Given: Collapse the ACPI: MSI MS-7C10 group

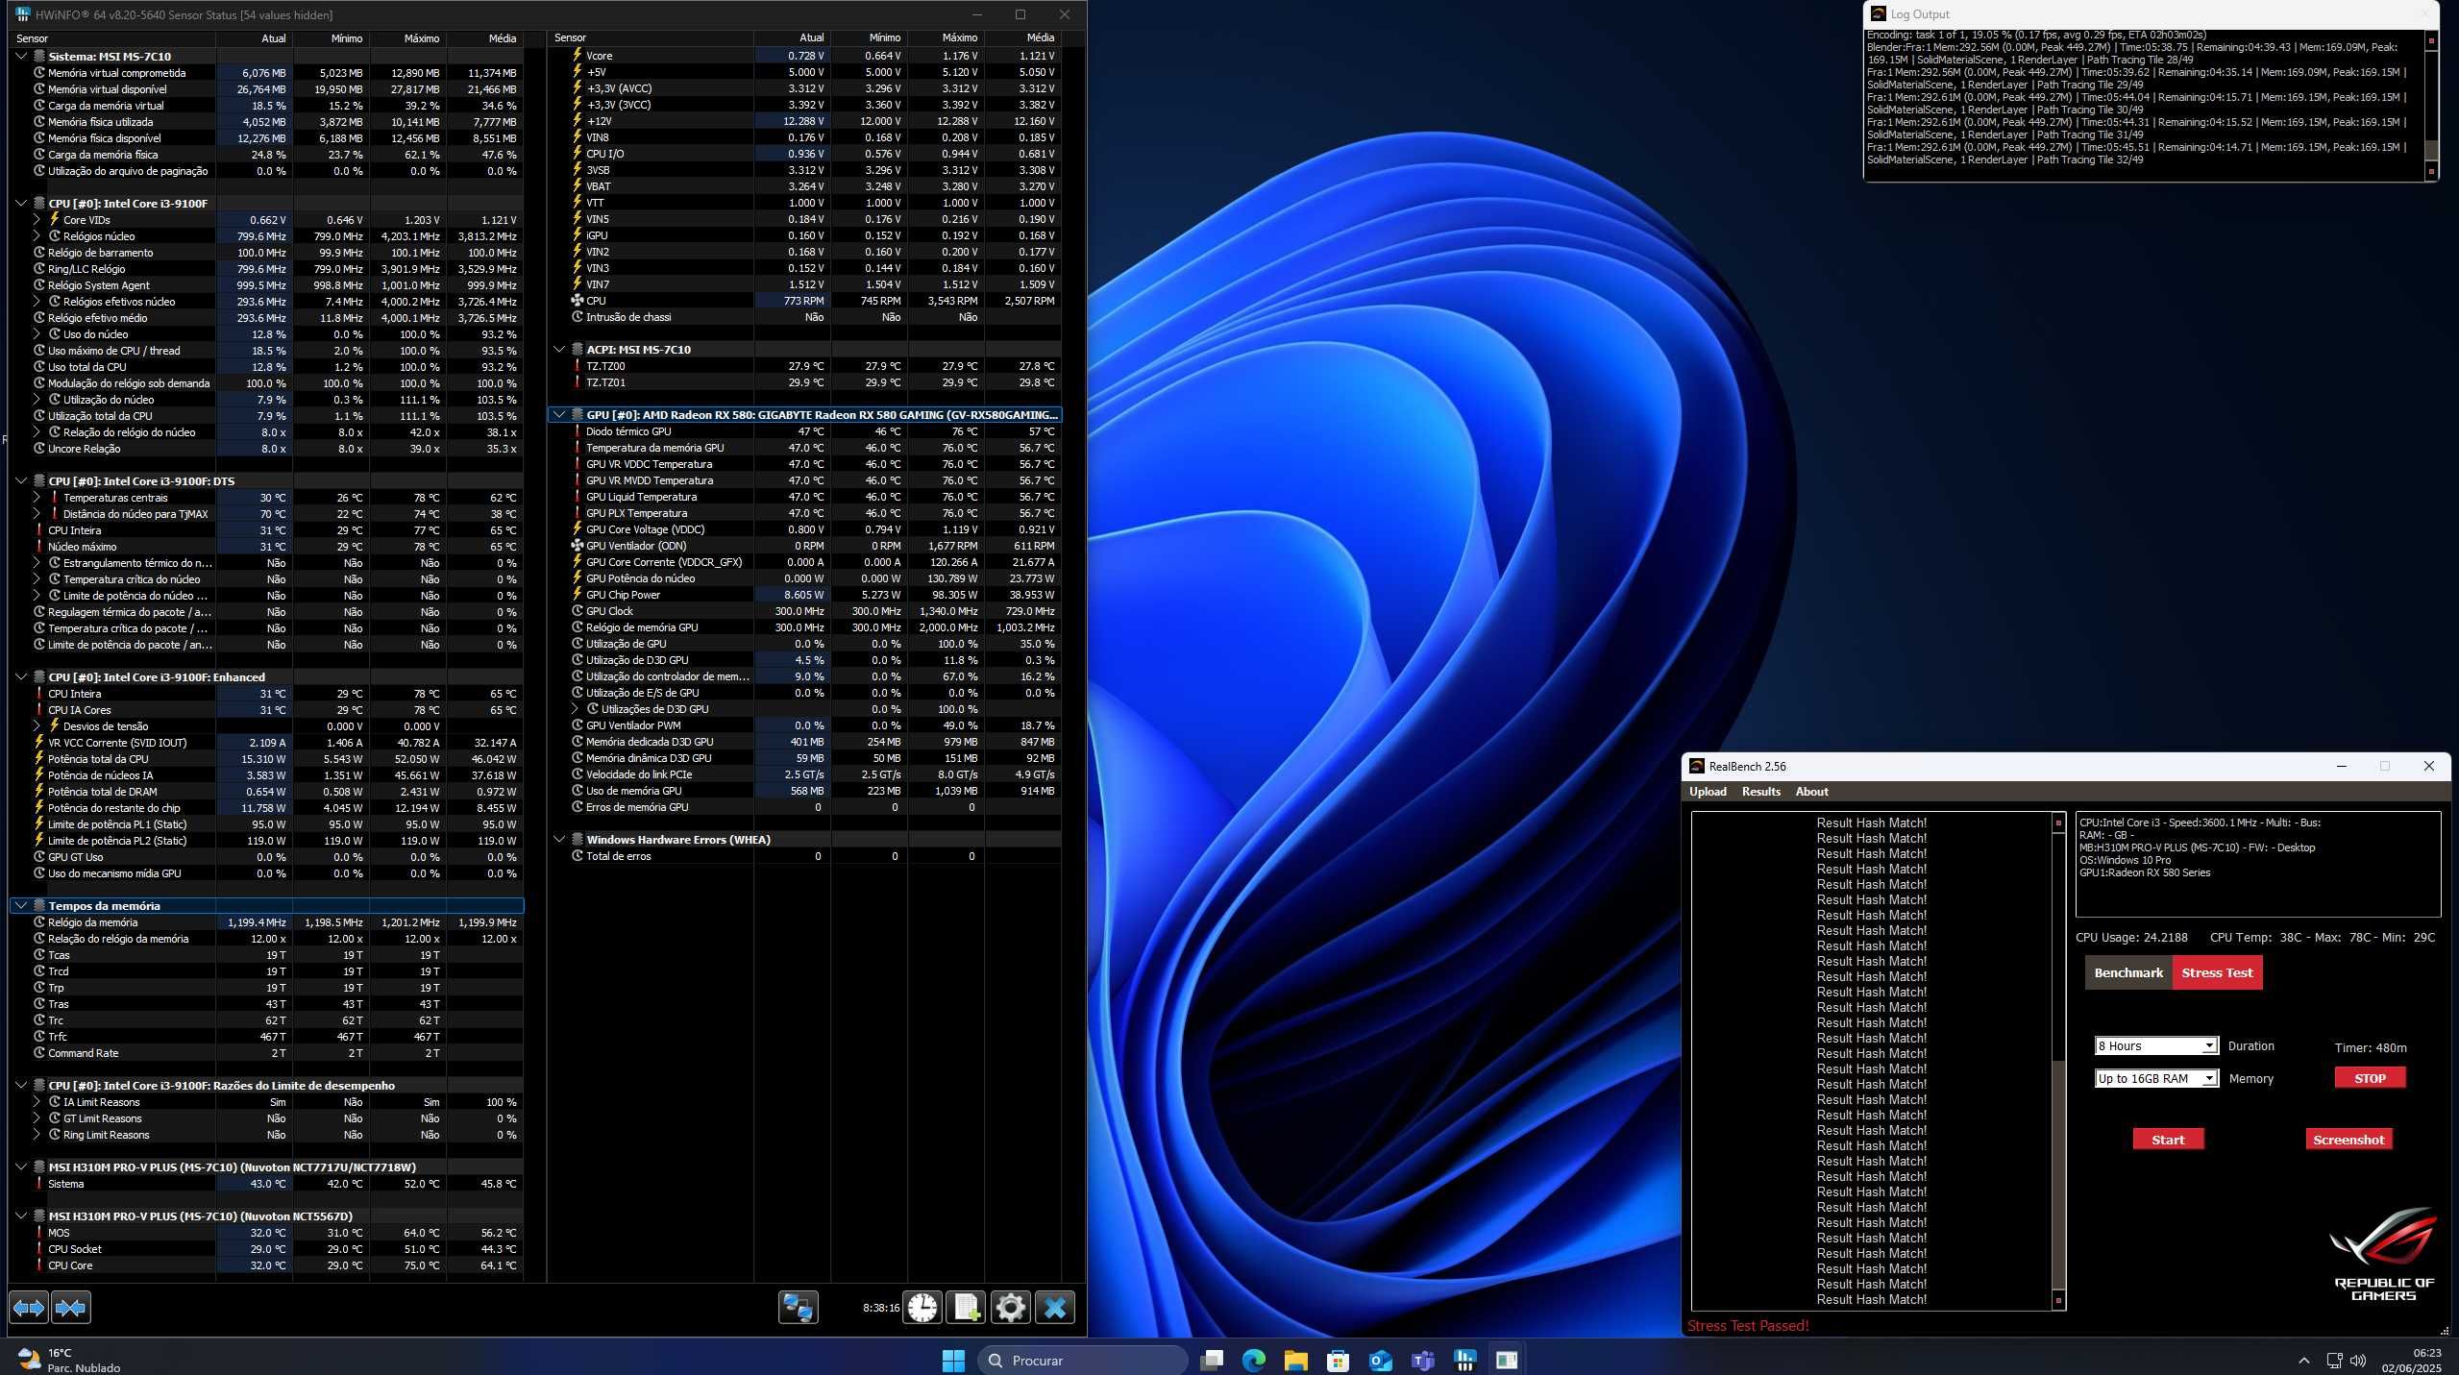Looking at the screenshot, I should pos(559,350).
